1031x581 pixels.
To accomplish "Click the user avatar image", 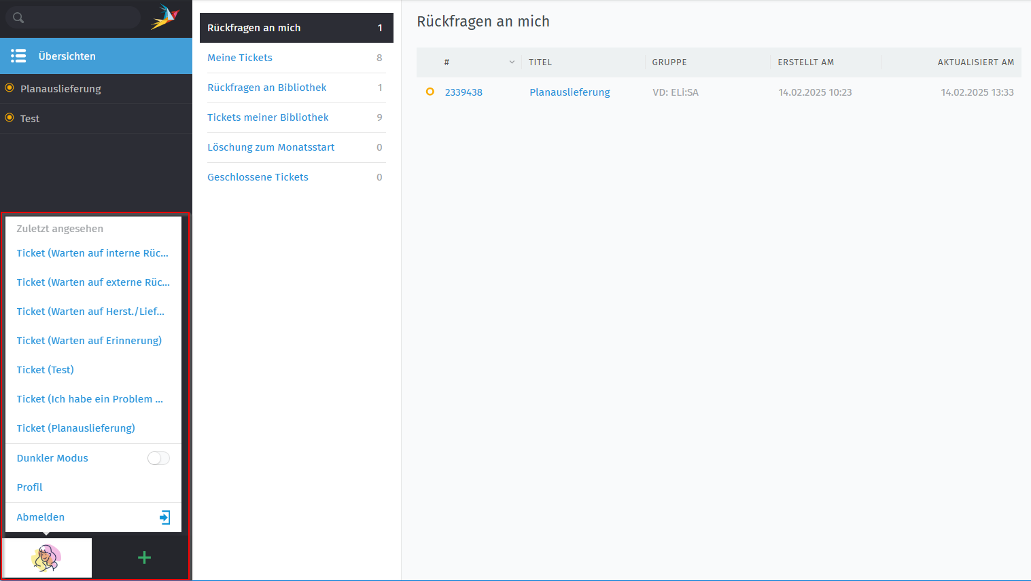I will pyautogui.click(x=46, y=558).
